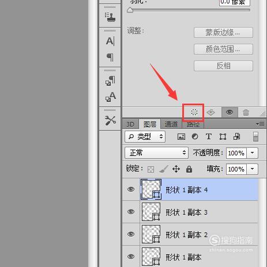267x267 pixels.
Task: Hide layer 形状 1 副本 3
Action: (131, 212)
